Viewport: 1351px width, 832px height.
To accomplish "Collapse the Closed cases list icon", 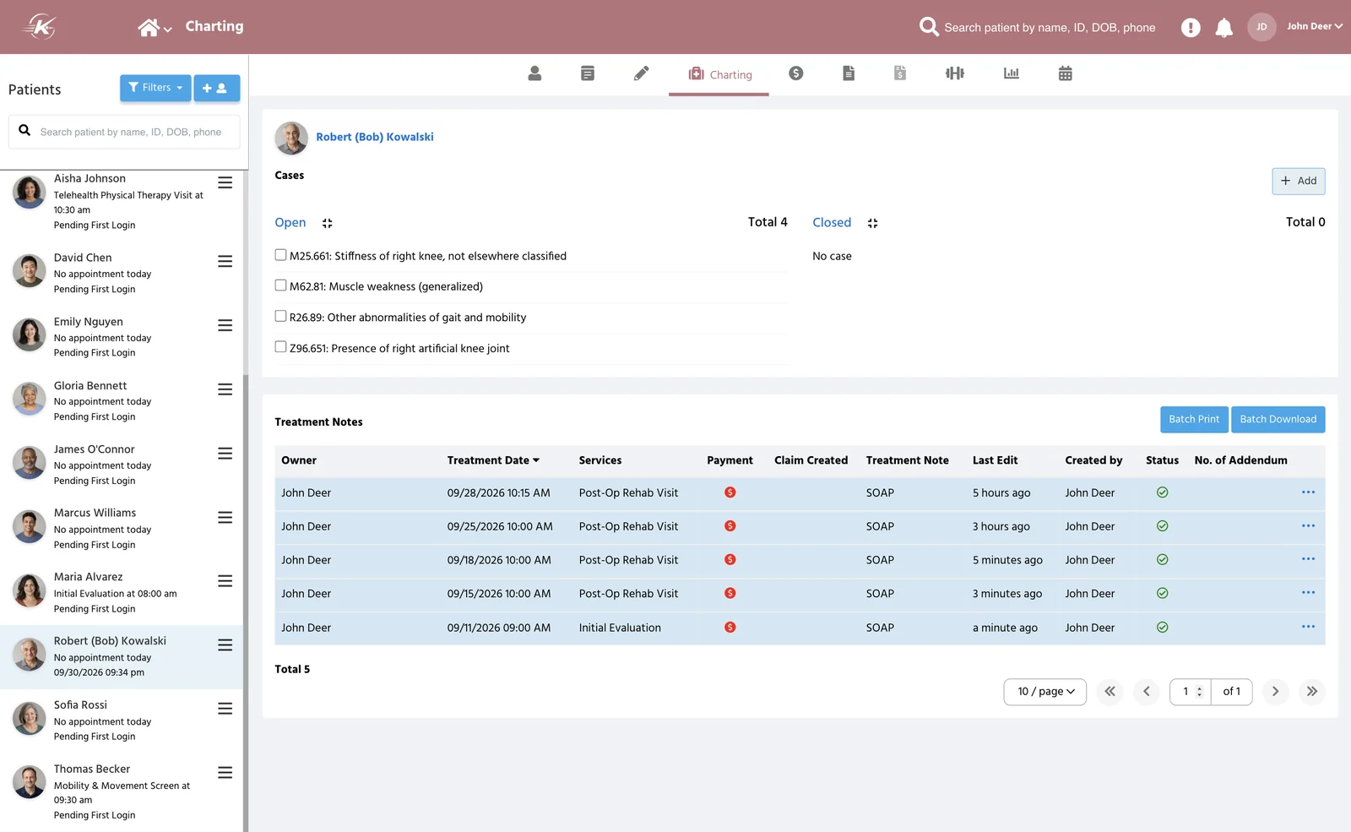I will click(872, 223).
